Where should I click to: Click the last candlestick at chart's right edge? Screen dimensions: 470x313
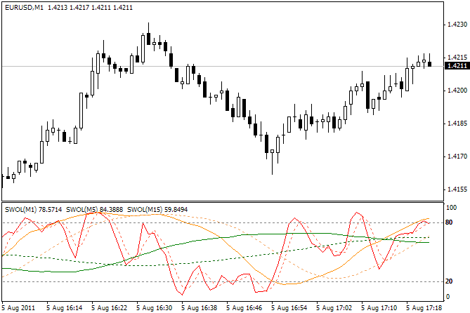[x=429, y=63]
